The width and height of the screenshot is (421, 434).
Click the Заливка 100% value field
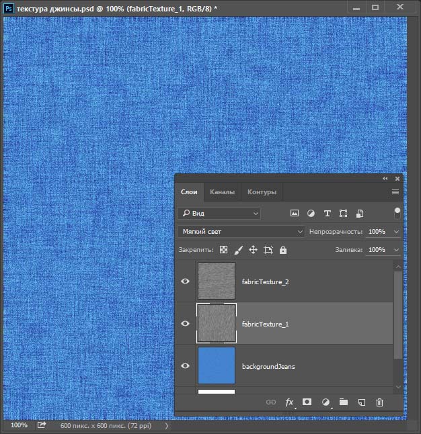(x=379, y=250)
